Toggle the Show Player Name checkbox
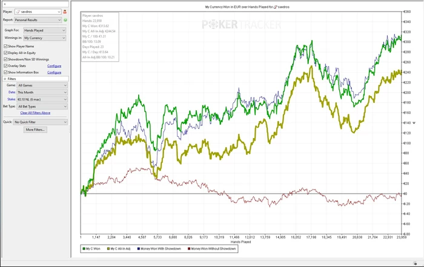The width and height of the screenshot is (424, 267). coord(5,46)
